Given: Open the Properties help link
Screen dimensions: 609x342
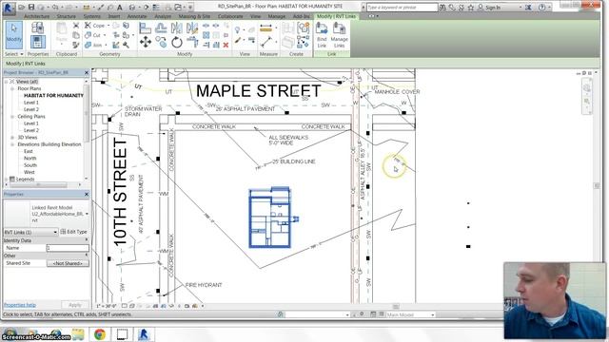Looking at the screenshot, I should 19,305.
